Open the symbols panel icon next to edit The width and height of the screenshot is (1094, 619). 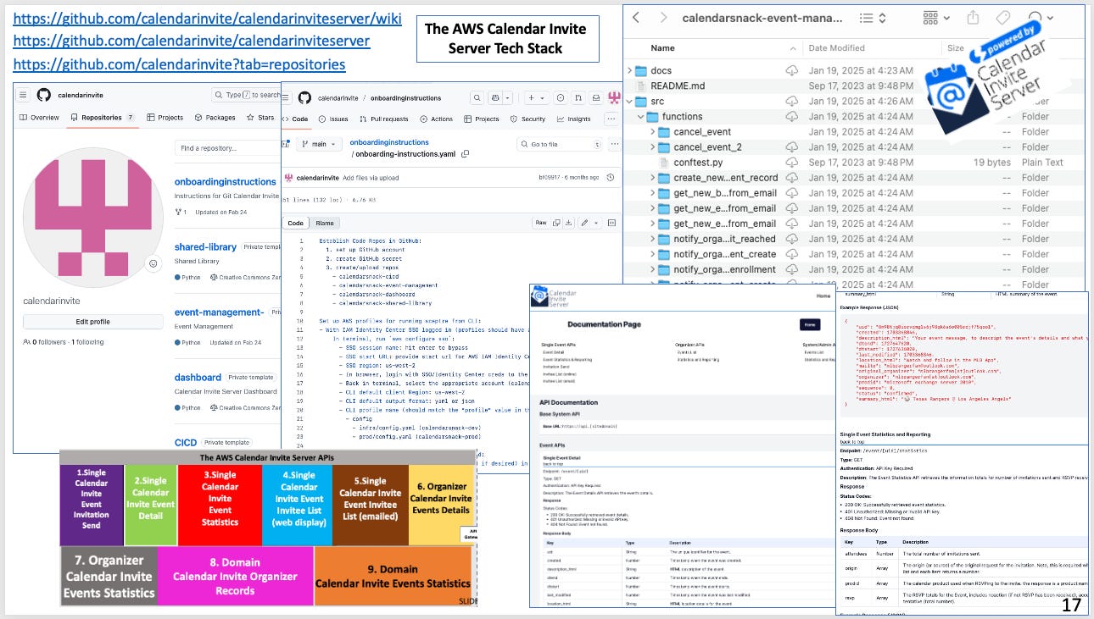pos(610,223)
